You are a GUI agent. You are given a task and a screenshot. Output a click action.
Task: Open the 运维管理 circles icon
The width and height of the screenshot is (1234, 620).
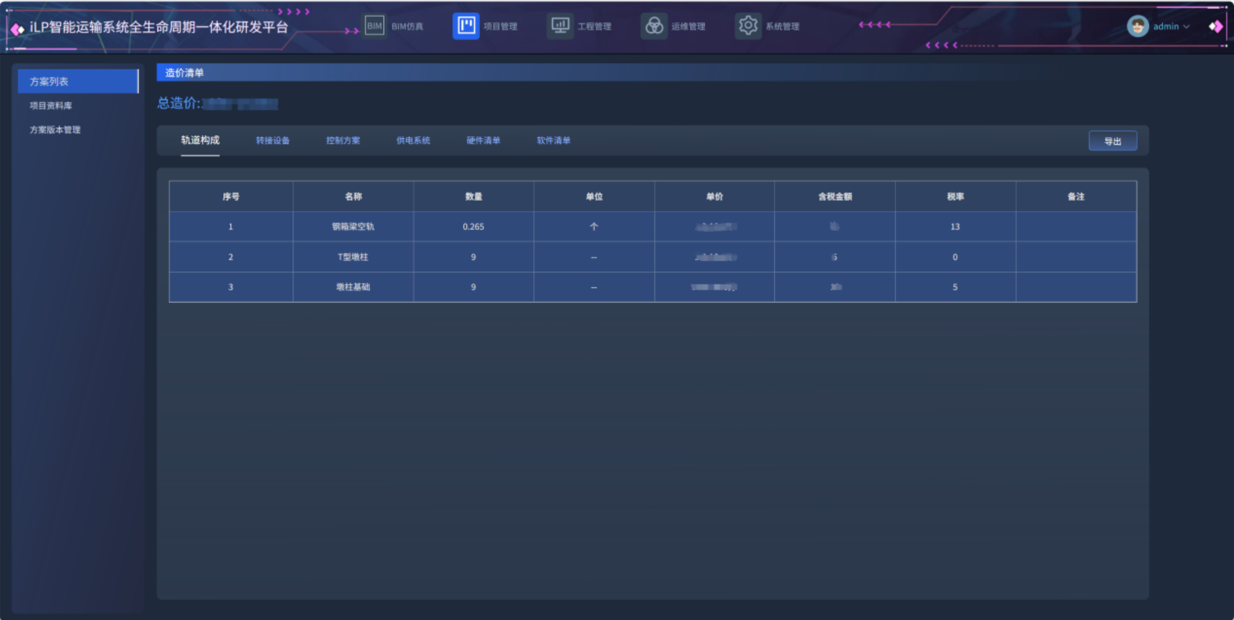click(654, 26)
